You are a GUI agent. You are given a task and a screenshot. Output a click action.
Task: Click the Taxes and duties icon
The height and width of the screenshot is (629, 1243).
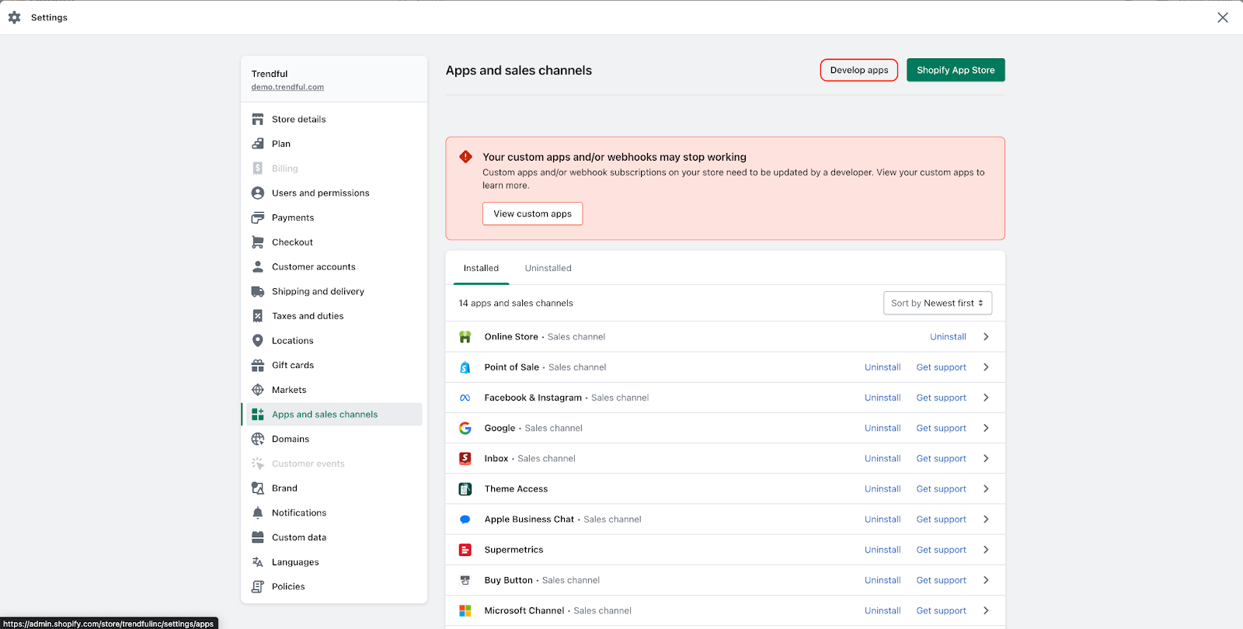(x=258, y=316)
